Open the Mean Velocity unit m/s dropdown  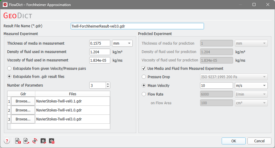251,86
